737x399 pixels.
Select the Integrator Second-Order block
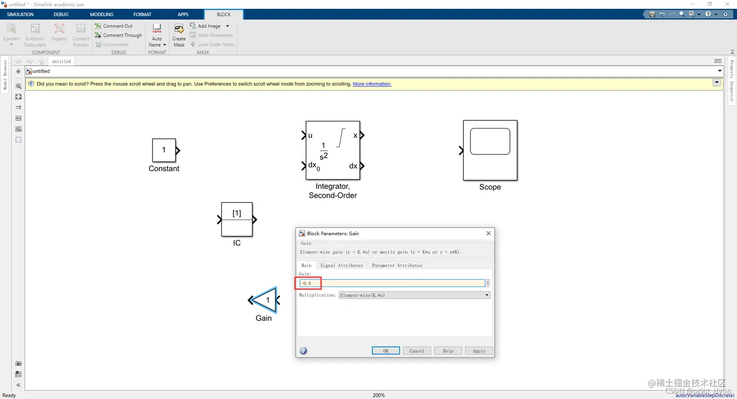333,150
